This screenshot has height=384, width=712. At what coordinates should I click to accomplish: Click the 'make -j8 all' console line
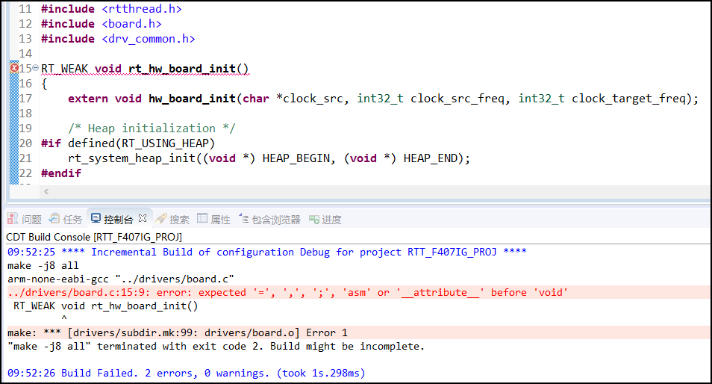click(43, 266)
